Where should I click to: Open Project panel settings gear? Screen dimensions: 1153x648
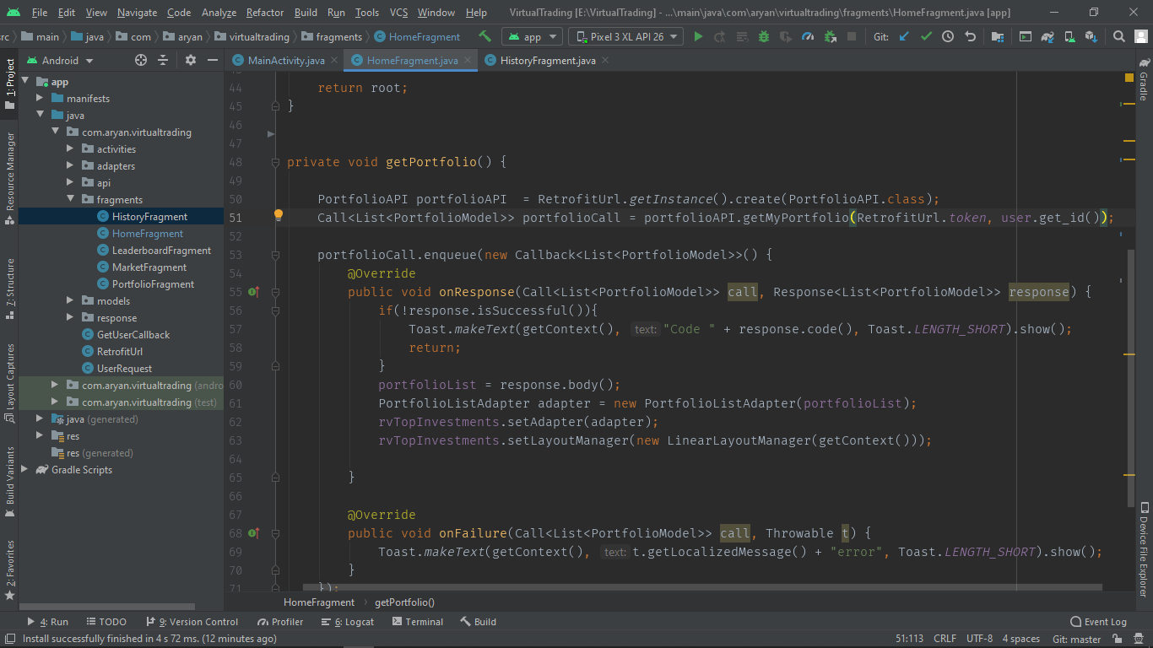192,60
